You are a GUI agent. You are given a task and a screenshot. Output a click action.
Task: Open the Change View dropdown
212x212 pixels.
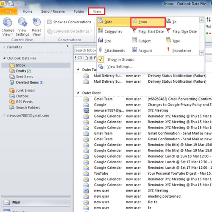pyautogui.click(x=8, y=27)
